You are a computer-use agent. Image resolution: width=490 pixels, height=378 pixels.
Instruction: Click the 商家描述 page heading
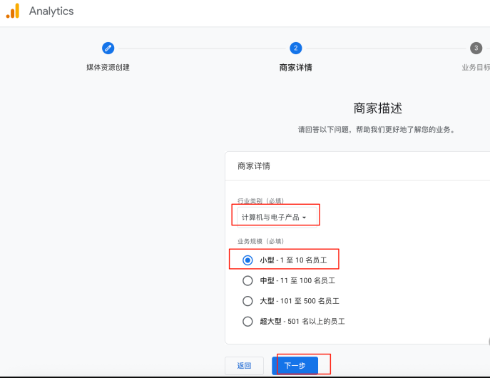pyautogui.click(x=377, y=108)
